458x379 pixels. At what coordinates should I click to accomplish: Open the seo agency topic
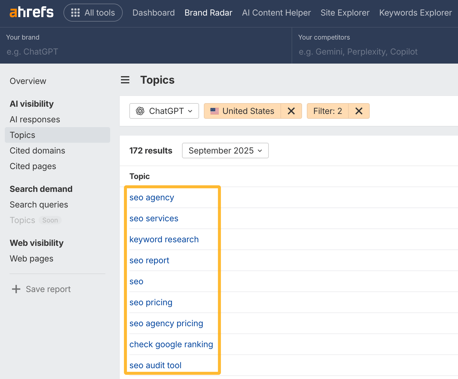[x=151, y=197]
